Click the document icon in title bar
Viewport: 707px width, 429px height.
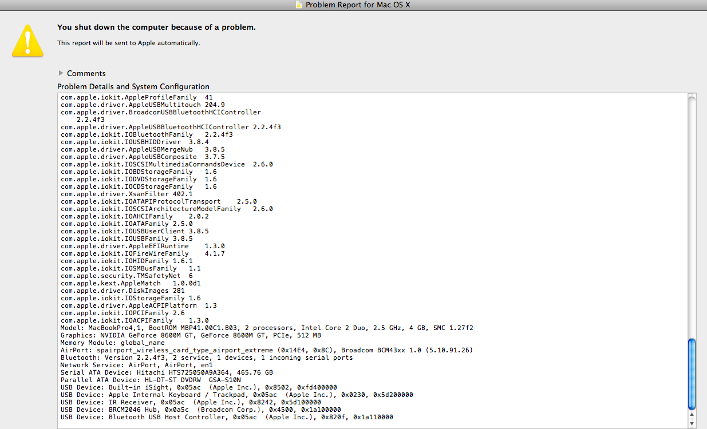pyautogui.click(x=299, y=5)
